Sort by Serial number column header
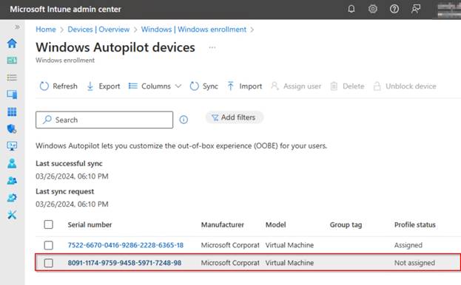This screenshot has width=461, height=285. tap(90, 225)
